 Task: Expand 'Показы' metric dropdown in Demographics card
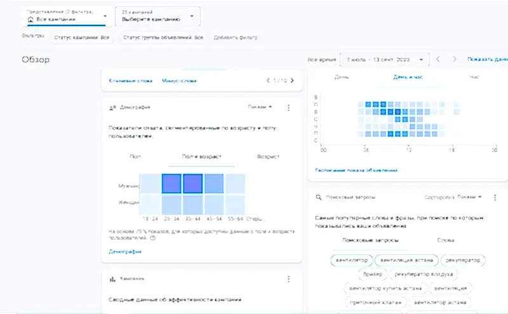260,107
